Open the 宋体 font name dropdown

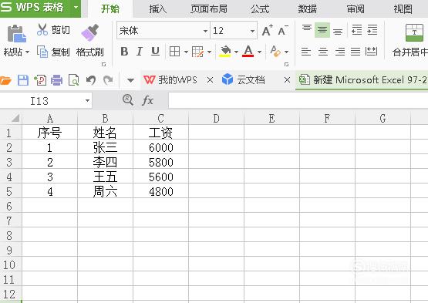point(205,31)
